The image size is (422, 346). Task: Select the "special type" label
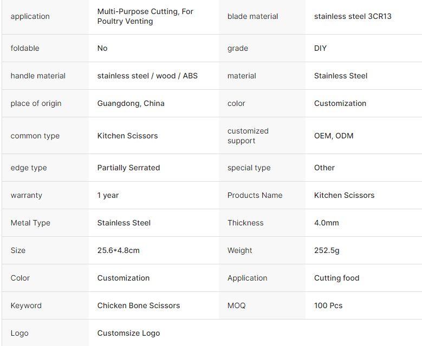[249, 168]
